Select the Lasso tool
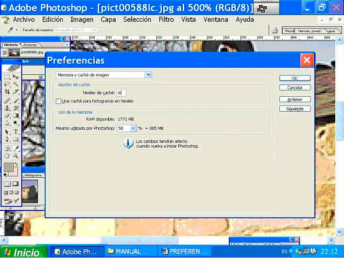The height and width of the screenshot is (258, 344). (x=7, y=84)
